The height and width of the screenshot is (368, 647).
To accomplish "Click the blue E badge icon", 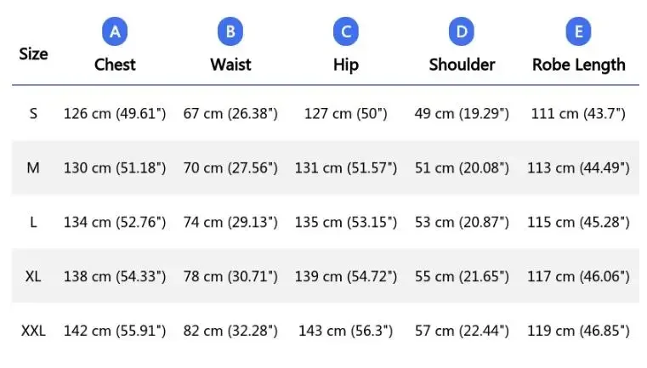I will pyautogui.click(x=578, y=32).
